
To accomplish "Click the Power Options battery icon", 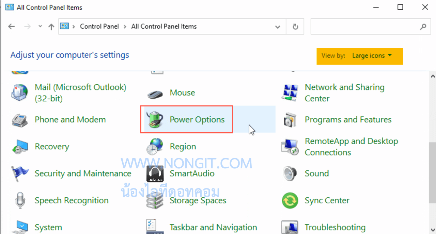I will click(155, 119).
